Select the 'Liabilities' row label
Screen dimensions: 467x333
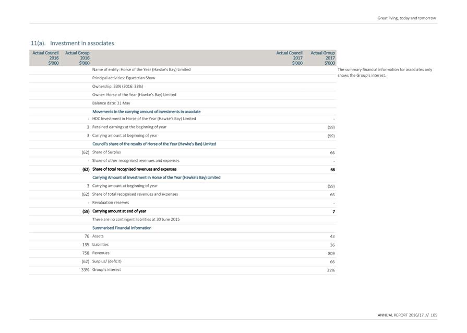pos(100,245)
